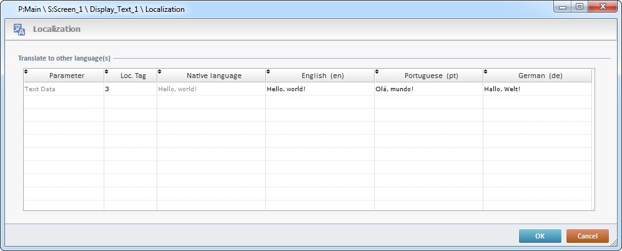Select the German 'Hallo, Welt!' cell
The height and width of the screenshot is (251, 622).
536,89
